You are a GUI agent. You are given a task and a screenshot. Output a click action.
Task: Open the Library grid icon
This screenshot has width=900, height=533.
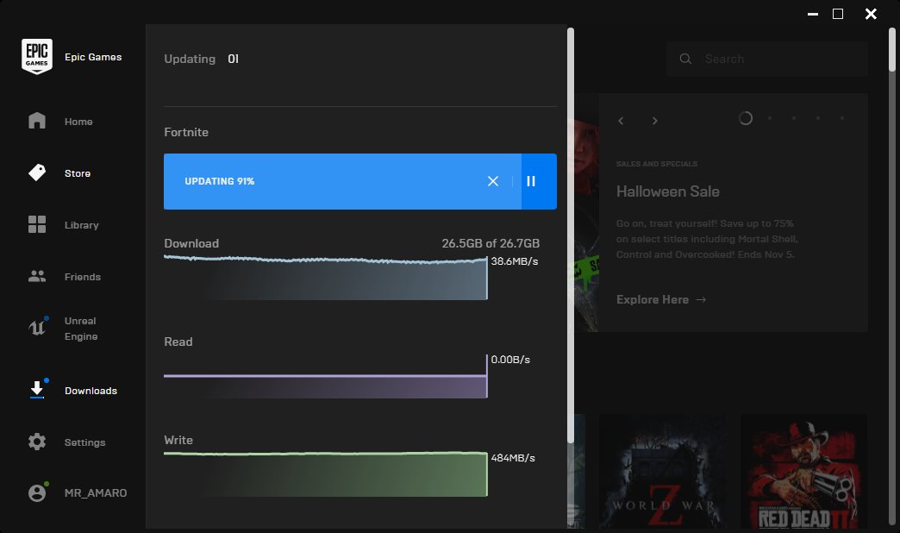coord(37,224)
